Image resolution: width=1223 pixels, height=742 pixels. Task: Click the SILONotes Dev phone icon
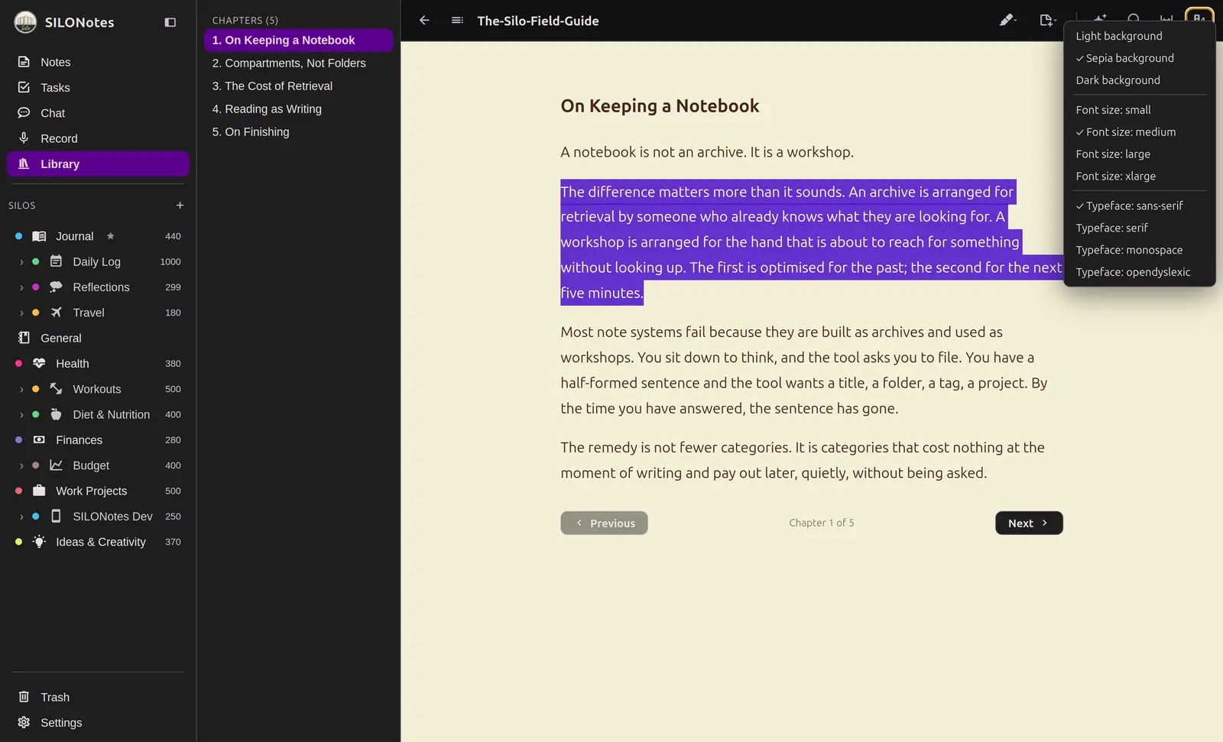click(x=56, y=517)
